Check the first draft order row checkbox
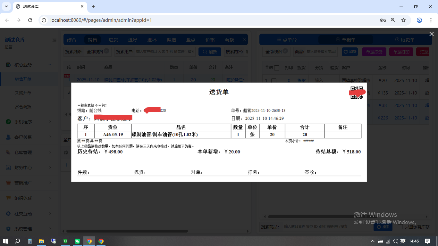 coord(274,81)
